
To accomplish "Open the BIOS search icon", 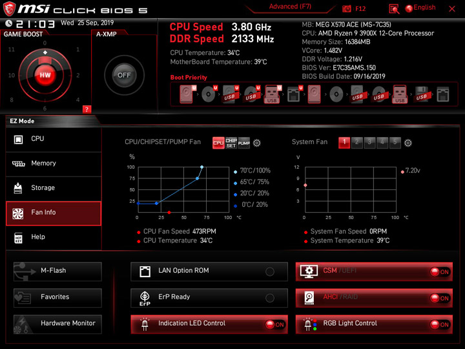I will click(394, 9).
